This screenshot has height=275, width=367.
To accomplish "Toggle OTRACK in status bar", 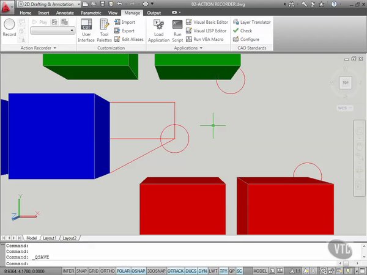I will point(176,271).
